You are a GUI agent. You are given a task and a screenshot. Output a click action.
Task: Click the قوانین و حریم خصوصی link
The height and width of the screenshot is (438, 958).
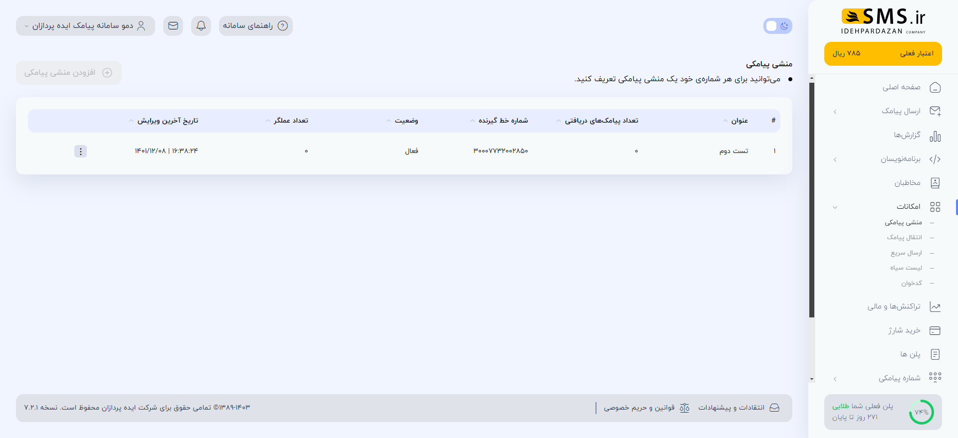[646, 408]
